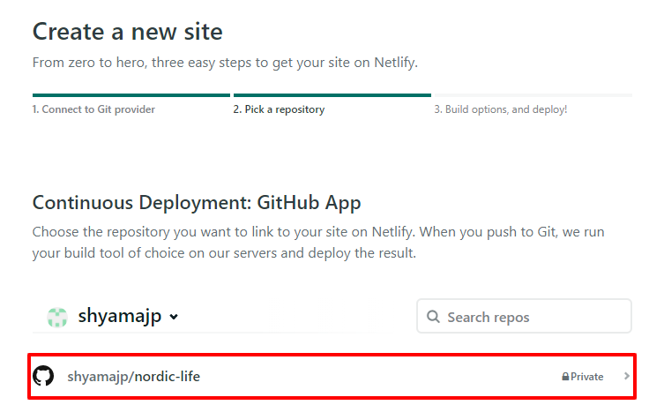Jump to Build options, and deploy step
Viewport: 664px width, 405px height.
[x=500, y=109]
